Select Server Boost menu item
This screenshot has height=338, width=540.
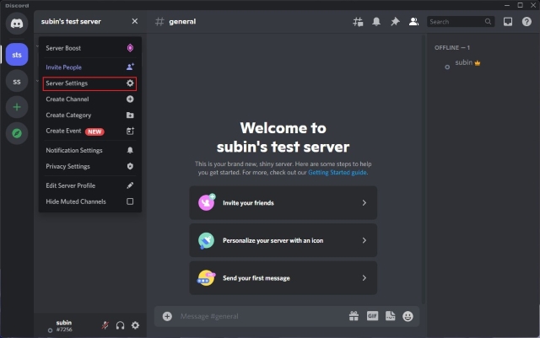pyautogui.click(x=90, y=48)
